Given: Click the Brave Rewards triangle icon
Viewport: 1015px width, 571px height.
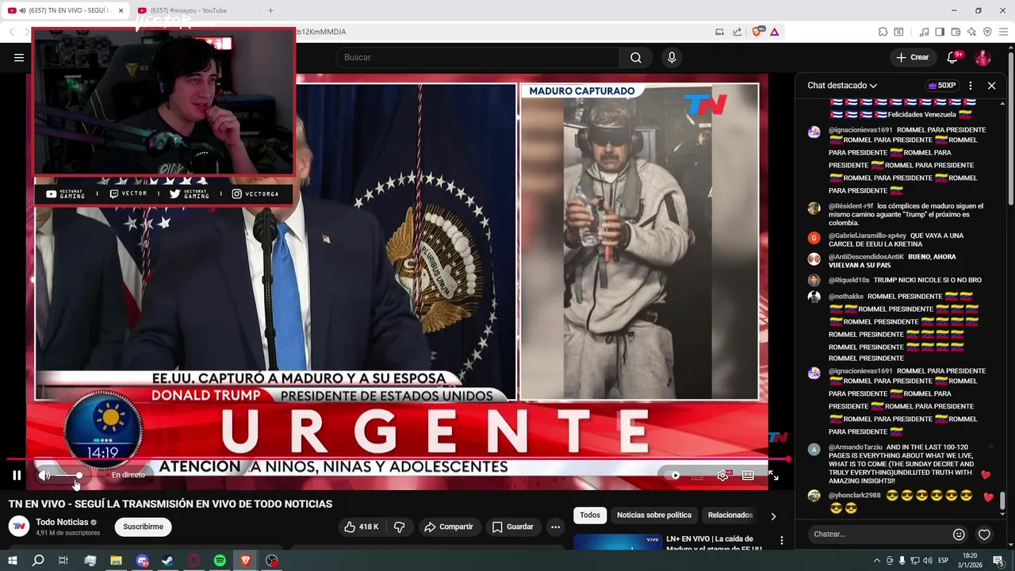Looking at the screenshot, I should (x=774, y=32).
